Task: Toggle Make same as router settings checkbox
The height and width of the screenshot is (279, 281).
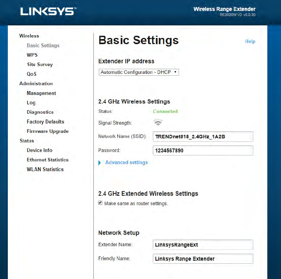Action: point(100,203)
